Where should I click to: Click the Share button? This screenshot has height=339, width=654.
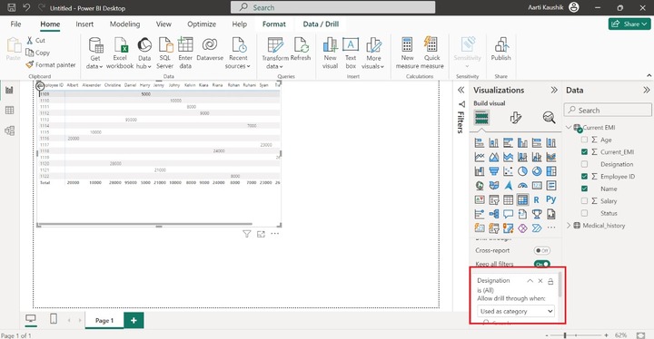coord(629,24)
